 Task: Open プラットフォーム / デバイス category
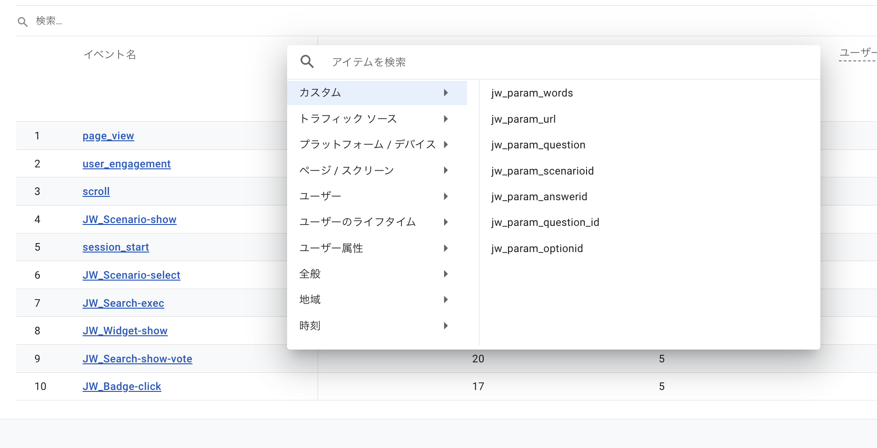pos(377,145)
